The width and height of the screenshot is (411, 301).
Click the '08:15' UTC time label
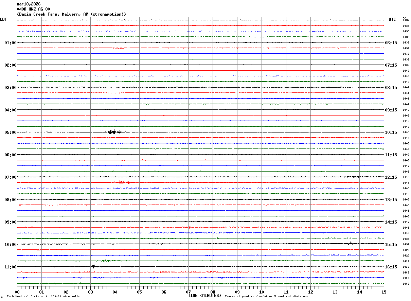[x=391, y=88]
